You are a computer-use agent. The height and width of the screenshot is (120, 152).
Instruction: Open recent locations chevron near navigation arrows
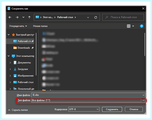[x=23, y=17]
